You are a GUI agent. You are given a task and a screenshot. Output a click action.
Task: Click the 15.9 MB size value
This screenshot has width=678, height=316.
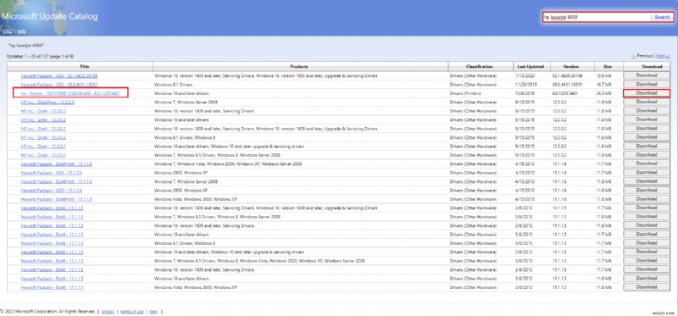pyautogui.click(x=604, y=75)
